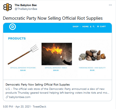This screenshot has width=117, height=109.
Task: Click the throwing rocks product image
Action: click(x=92, y=55)
